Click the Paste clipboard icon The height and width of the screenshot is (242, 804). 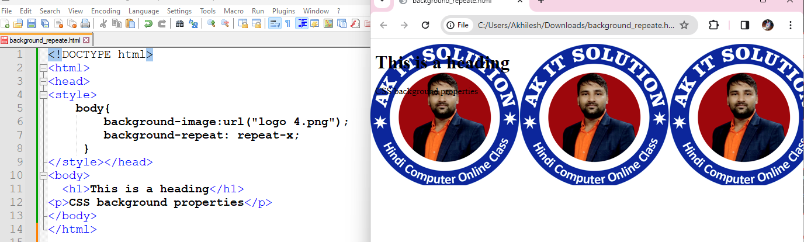tap(130, 23)
